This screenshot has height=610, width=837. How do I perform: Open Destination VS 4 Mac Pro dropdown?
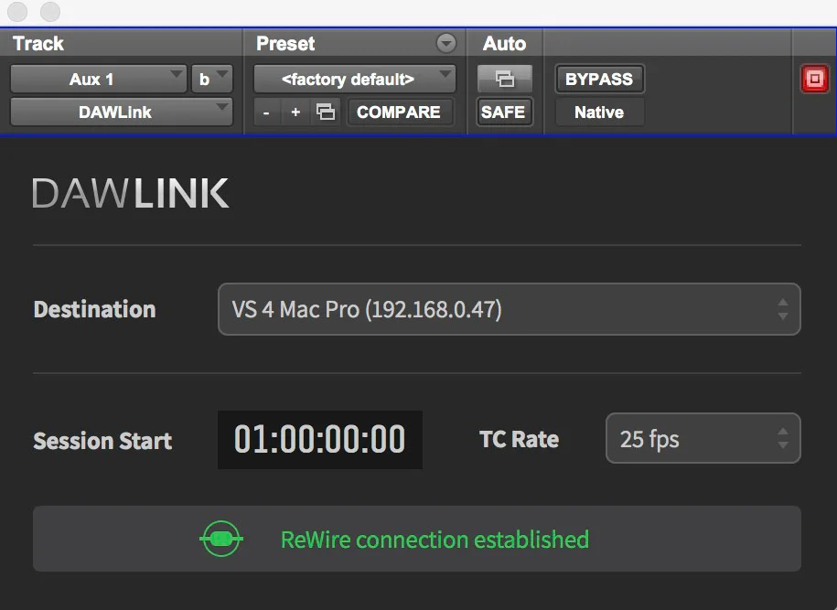[x=510, y=309]
